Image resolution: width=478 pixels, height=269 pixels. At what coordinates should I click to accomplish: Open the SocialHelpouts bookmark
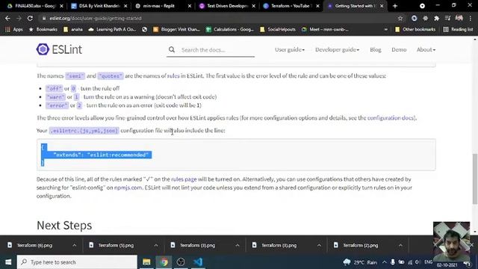[278, 30]
